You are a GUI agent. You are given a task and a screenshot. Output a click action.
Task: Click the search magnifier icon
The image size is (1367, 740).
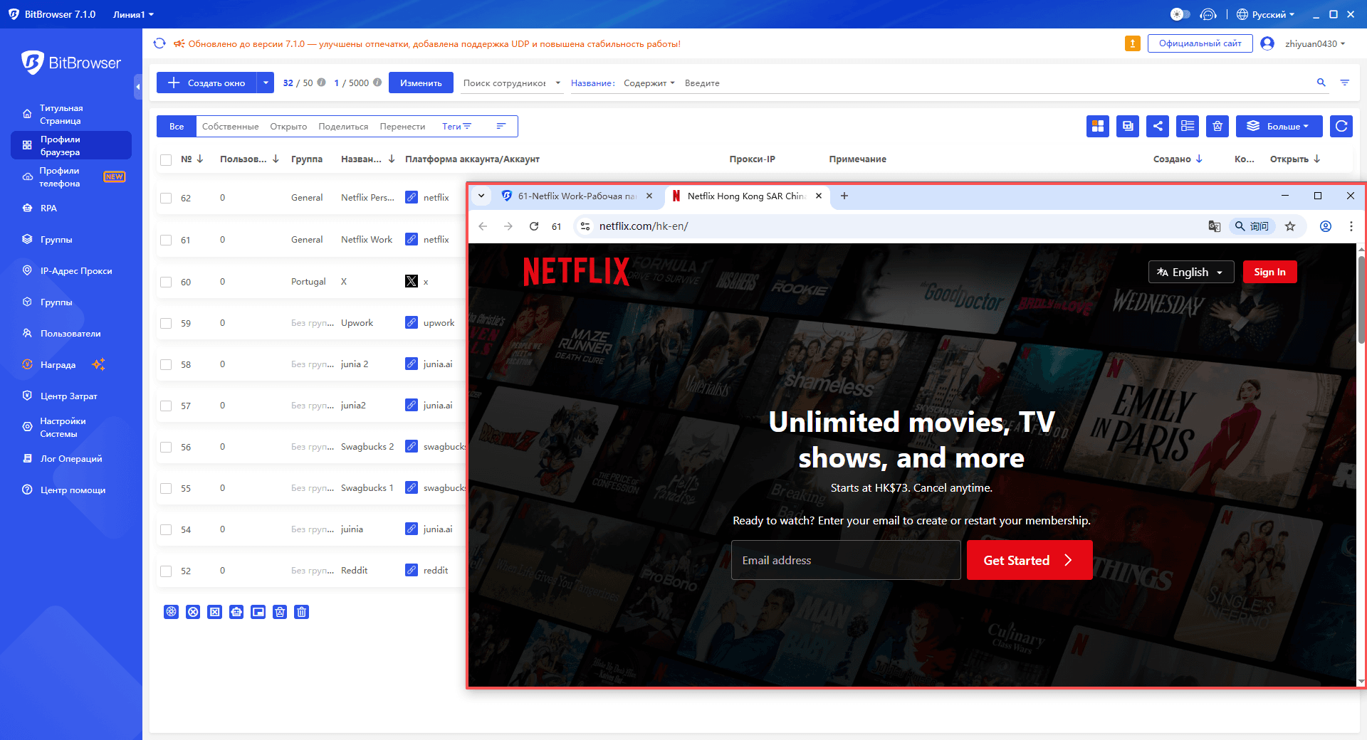[x=1321, y=83]
